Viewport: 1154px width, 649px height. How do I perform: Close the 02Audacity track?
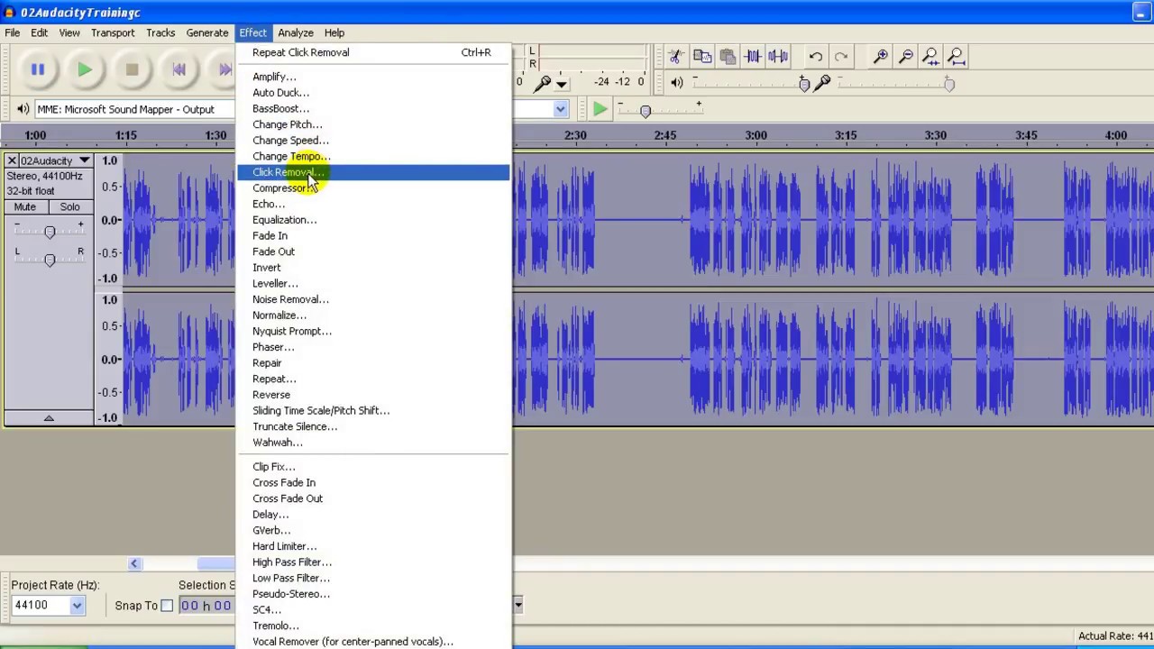click(12, 160)
